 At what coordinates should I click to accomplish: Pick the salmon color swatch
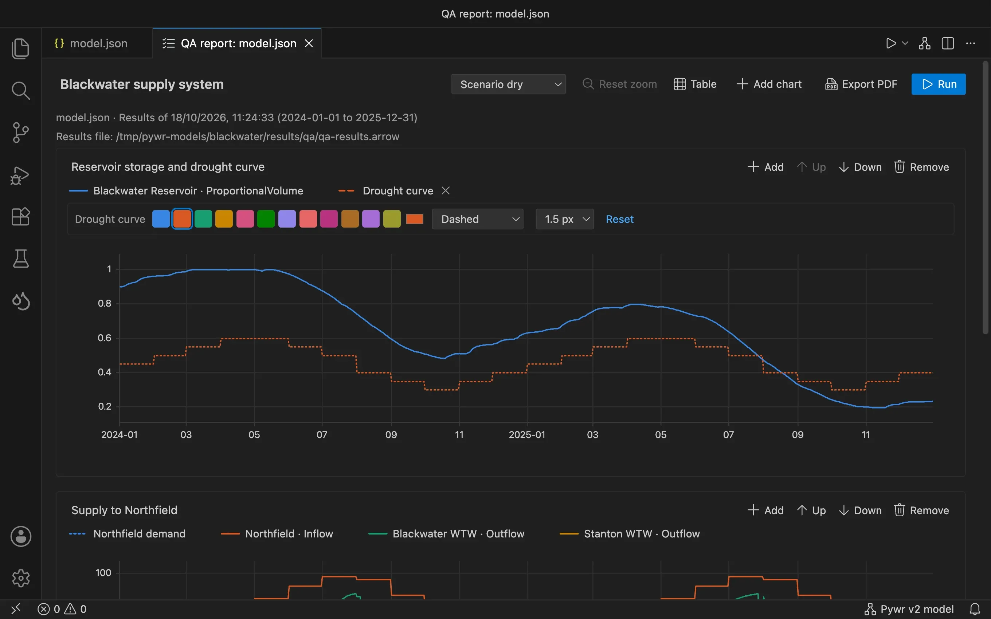tap(308, 219)
